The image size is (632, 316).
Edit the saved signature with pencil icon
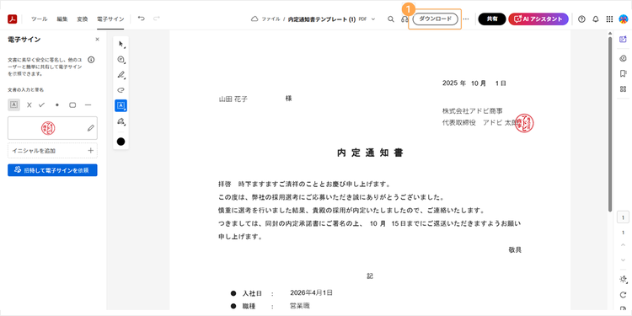tap(91, 128)
